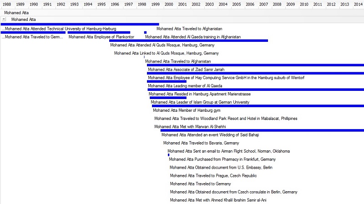The image size is (364, 204).
Task: Select year 2014 in the timeline header
Action: [358, 4]
